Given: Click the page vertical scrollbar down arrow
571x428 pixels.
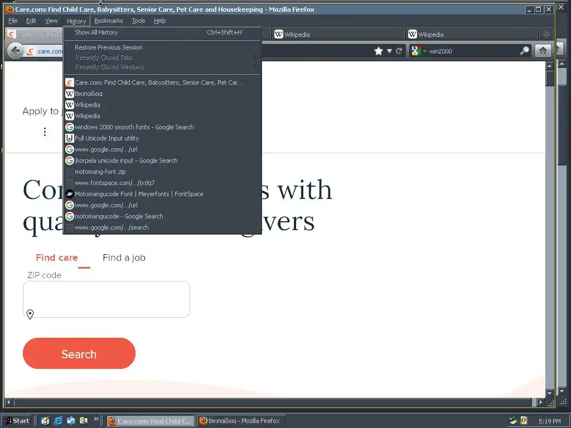Looking at the screenshot, I should tap(549, 393).
